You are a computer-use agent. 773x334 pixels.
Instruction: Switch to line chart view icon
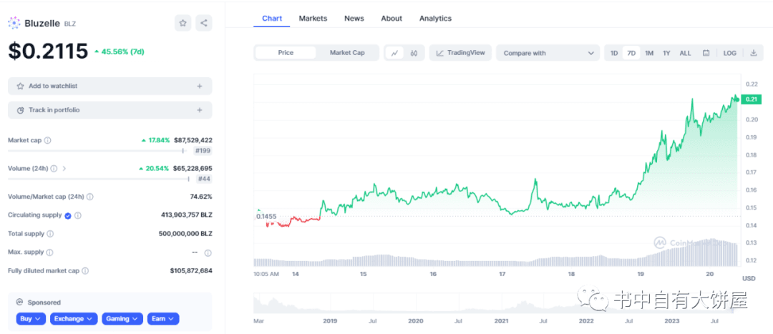click(394, 53)
